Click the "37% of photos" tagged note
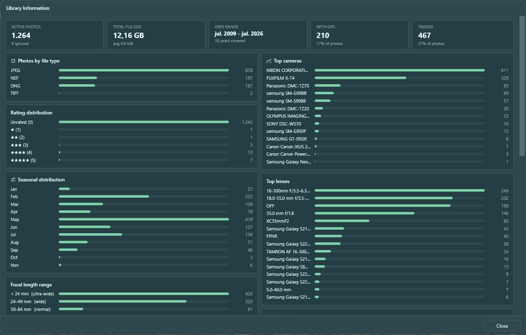526x335 pixels. pyautogui.click(x=431, y=44)
